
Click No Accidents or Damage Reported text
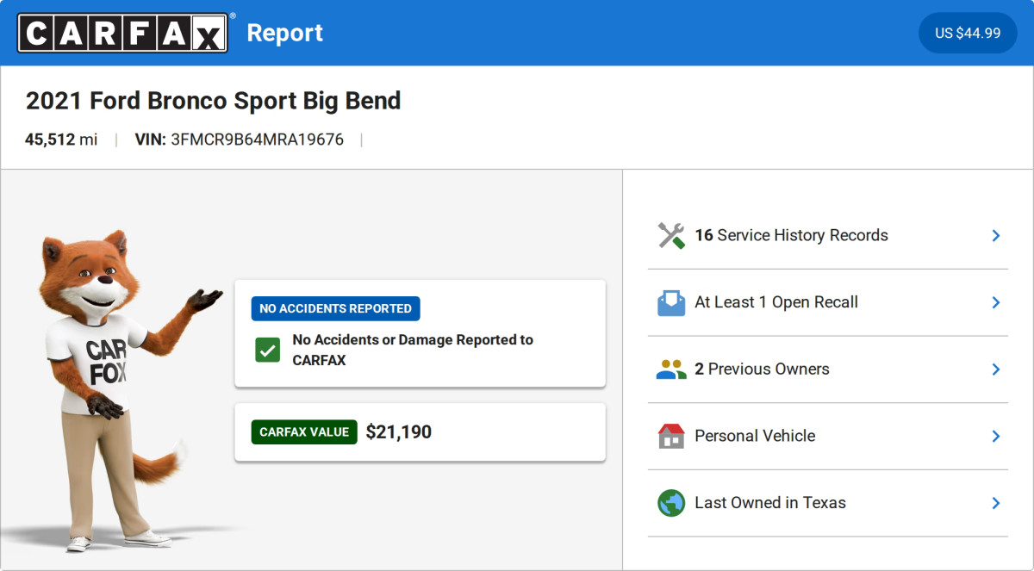[413, 350]
